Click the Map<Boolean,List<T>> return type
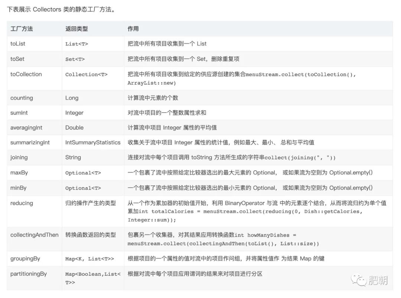Screen dimensions: 401x298 pyautogui.click(x=92, y=278)
